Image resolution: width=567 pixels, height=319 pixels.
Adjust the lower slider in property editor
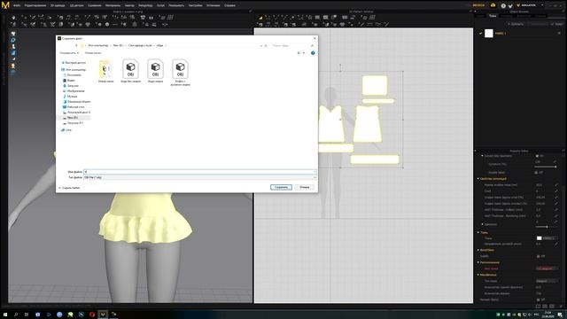[x=546, y=227]
